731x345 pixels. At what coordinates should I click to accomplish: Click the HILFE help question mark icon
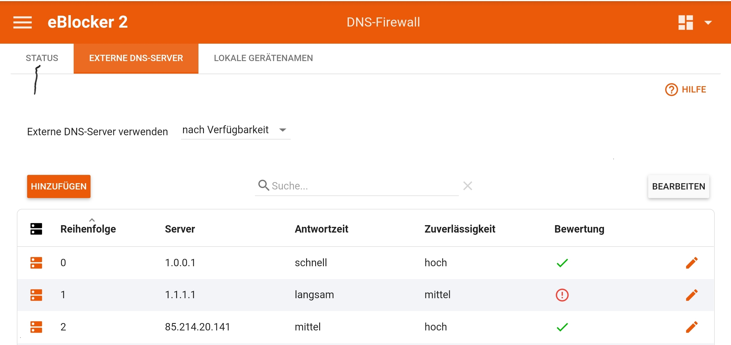click(x=671, y=90)
